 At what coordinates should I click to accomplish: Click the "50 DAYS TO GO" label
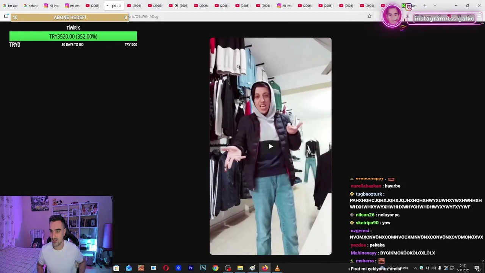pos(72,45)
